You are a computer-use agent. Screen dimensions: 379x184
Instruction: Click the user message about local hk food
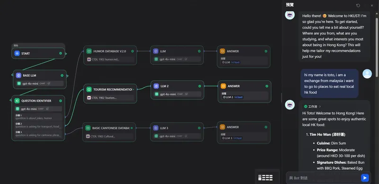[329, 83]
